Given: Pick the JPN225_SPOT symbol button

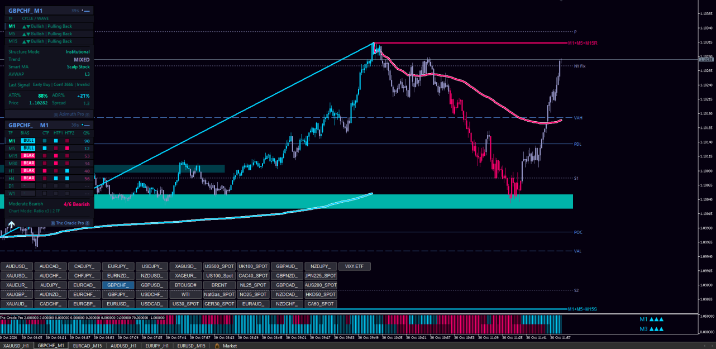Looking at the screenshot, I should coord(321,276).
